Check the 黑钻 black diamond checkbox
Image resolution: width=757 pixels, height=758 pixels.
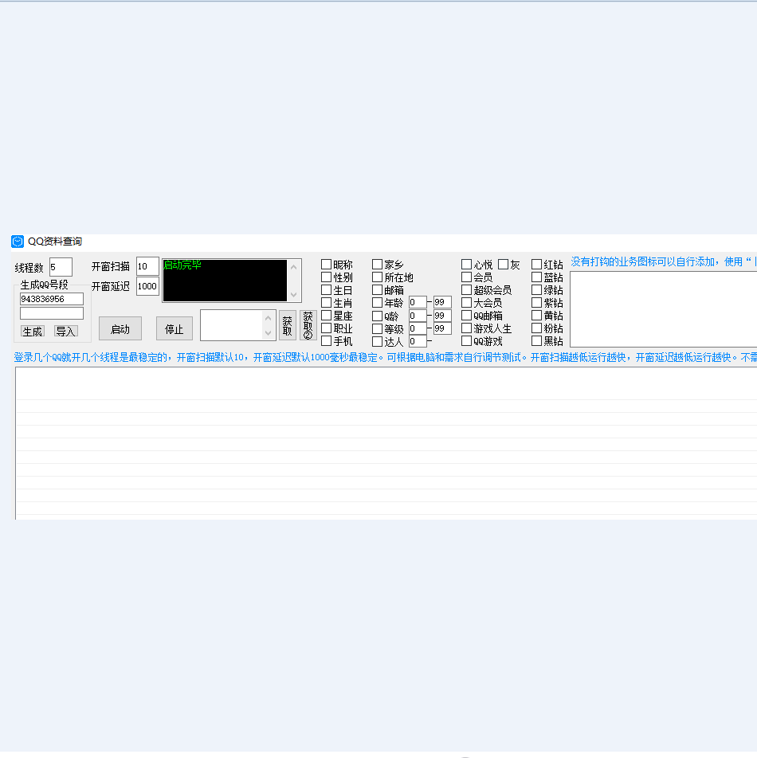[537, 341]
